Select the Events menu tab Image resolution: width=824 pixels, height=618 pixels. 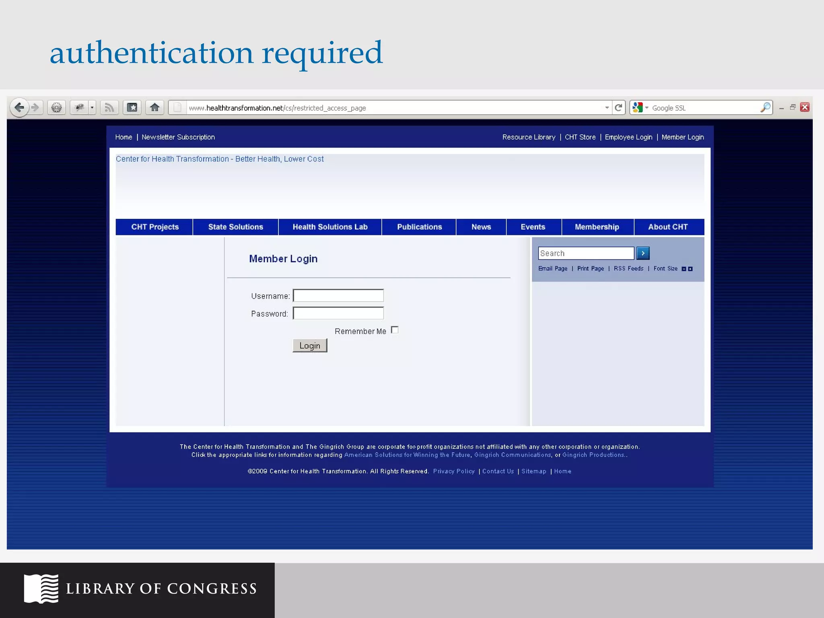[533, 227]
